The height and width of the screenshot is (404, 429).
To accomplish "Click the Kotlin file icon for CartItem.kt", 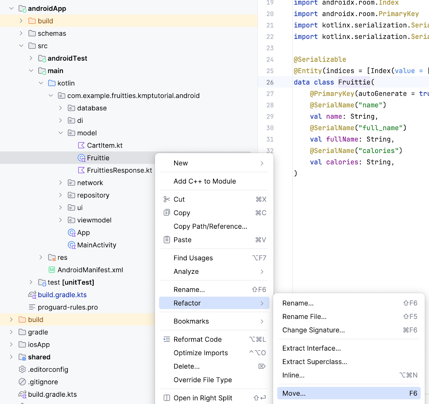I will (81, 145).
